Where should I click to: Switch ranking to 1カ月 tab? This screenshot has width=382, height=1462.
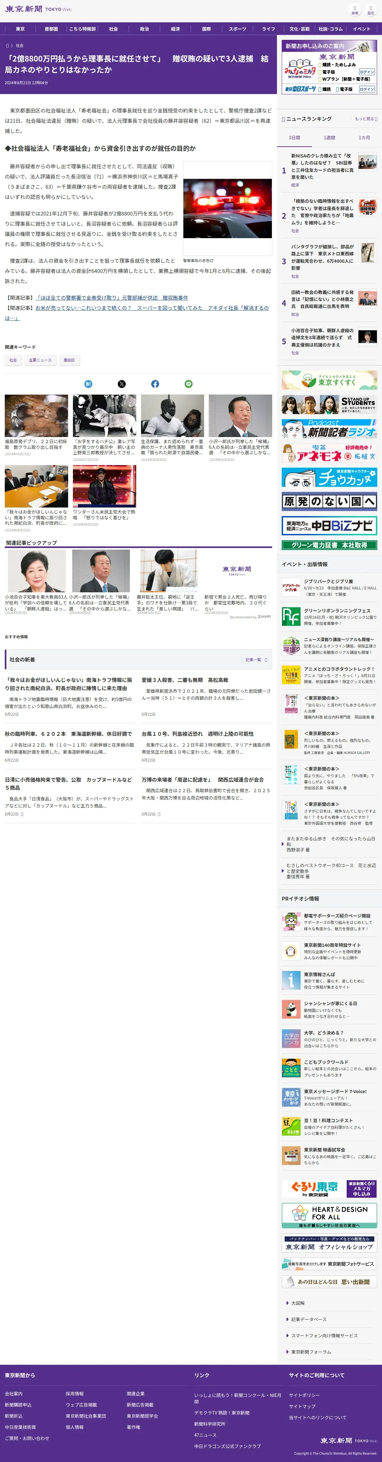click(364, 138)
